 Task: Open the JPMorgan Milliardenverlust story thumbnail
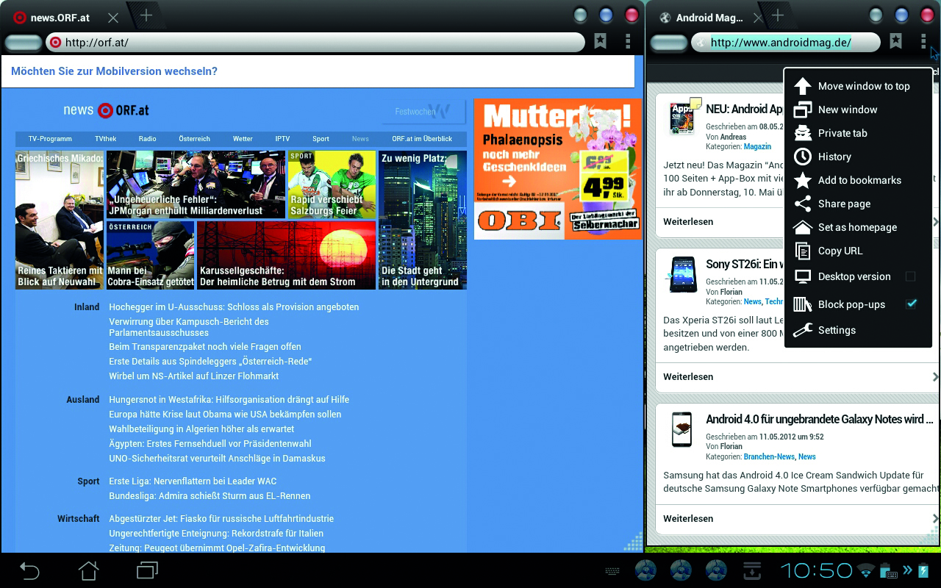(x=196, y=184)
